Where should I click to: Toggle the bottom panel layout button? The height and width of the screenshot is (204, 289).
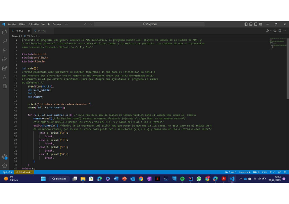pyautogui.click(x=251, y=24)
